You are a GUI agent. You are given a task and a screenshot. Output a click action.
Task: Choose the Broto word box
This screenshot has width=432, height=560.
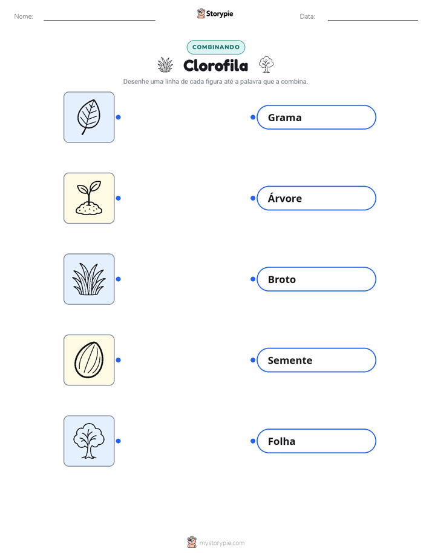pos(316,279)
